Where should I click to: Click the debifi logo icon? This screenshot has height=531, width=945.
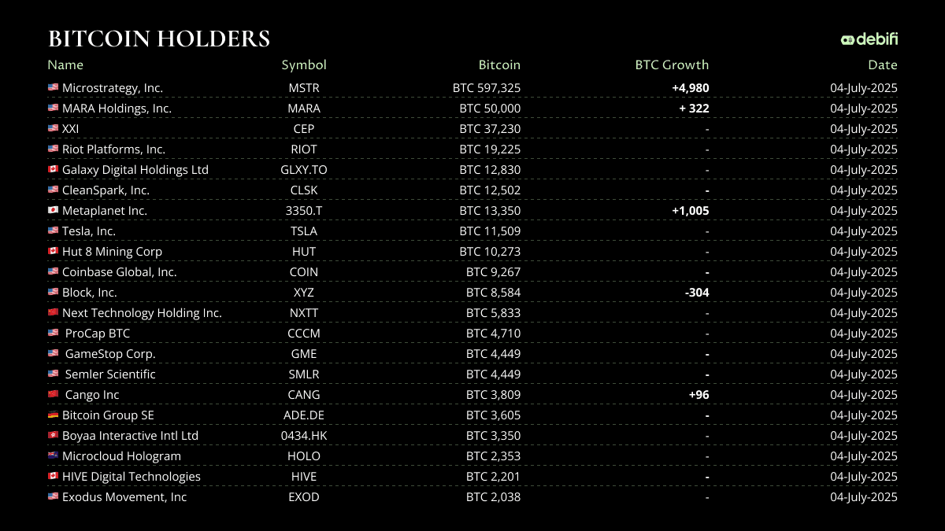click(x=847, y=39)
